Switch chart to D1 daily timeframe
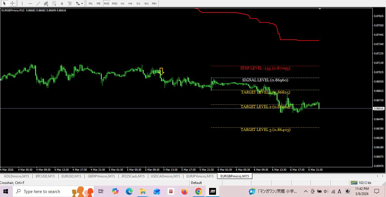 tap(138, 3)
